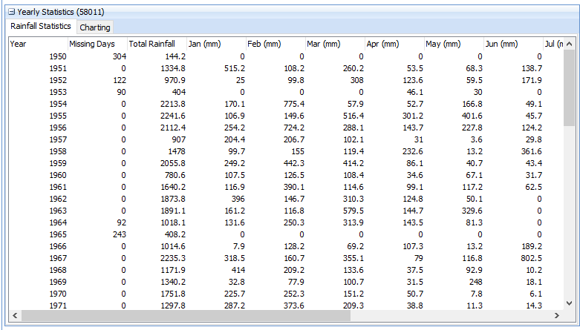Click the Mar (mm) column header
This screenshot has width=580, height=330.
335,44
